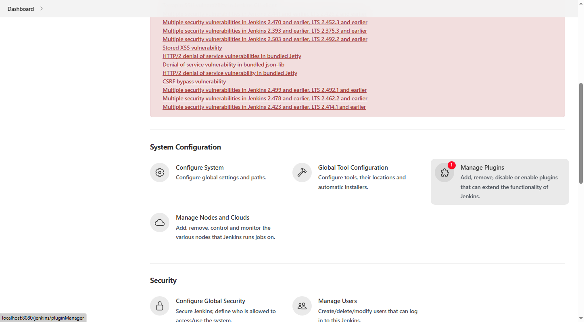Open Manage Plugins puzzle-piece icon
This screenshot has height=322, width=584.
(x=444, y=172)
